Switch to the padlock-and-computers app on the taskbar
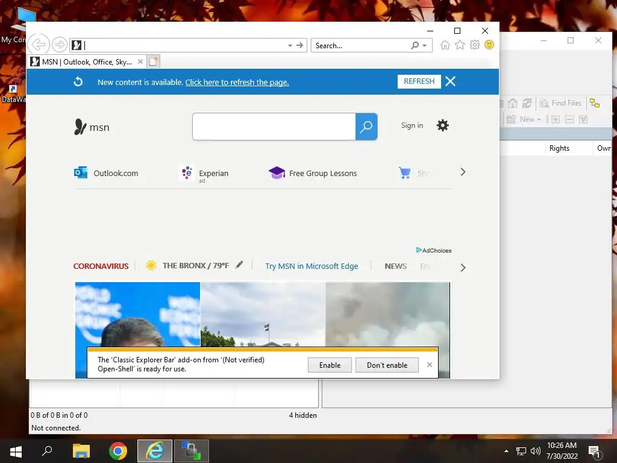This screenshot has width=617, height=463. (191, 451)
